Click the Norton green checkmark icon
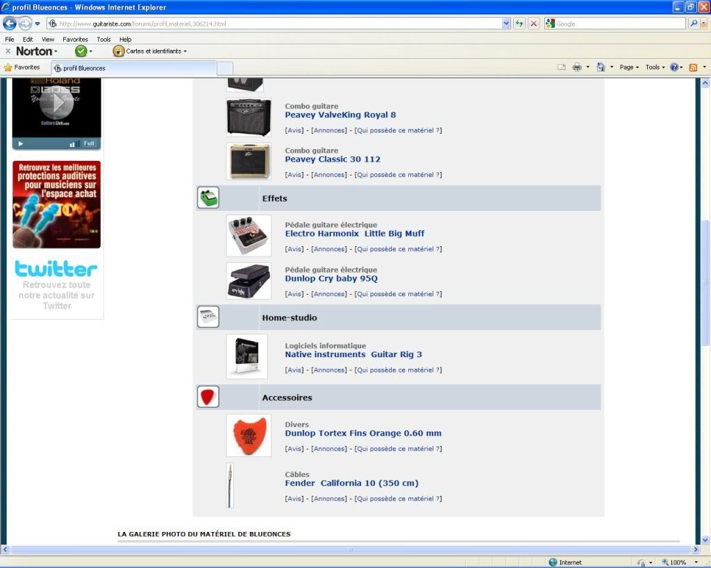Viewport: 711px width, 568px height. [81, 51]
